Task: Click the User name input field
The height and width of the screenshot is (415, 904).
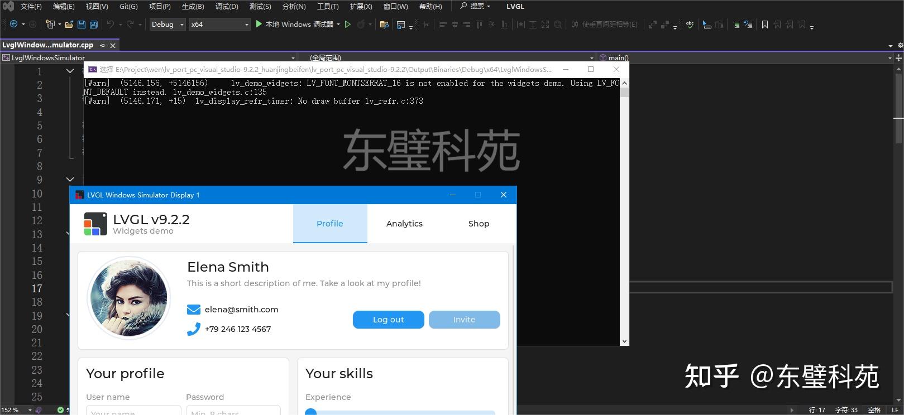Action: tap(133, 411)
